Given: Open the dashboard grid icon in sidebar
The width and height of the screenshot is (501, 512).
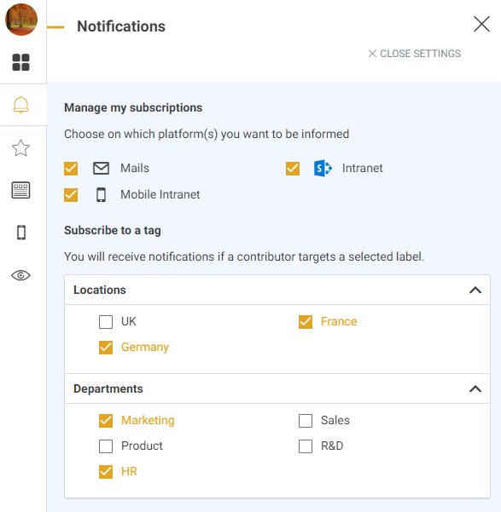Looking at the screenshot, I should 21,62.
